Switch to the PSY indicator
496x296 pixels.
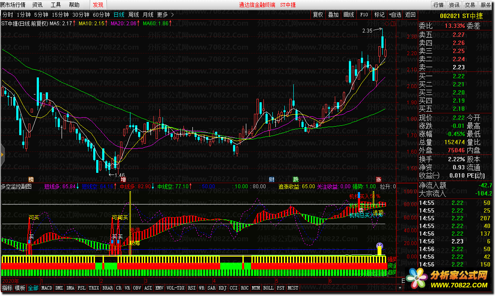pyautogui.click(x=280, y=288)
